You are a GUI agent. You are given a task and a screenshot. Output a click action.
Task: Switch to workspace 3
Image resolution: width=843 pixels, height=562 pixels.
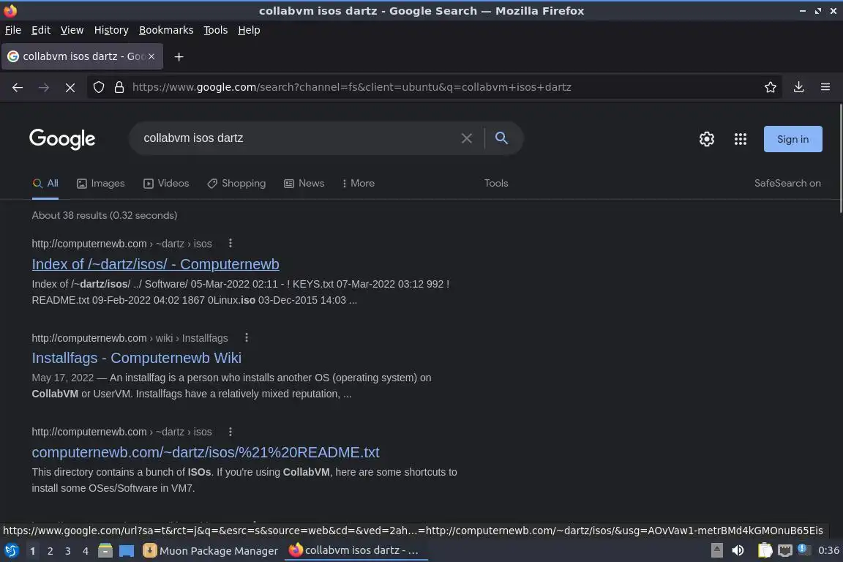pyautogui.click(x=68, y=551)
